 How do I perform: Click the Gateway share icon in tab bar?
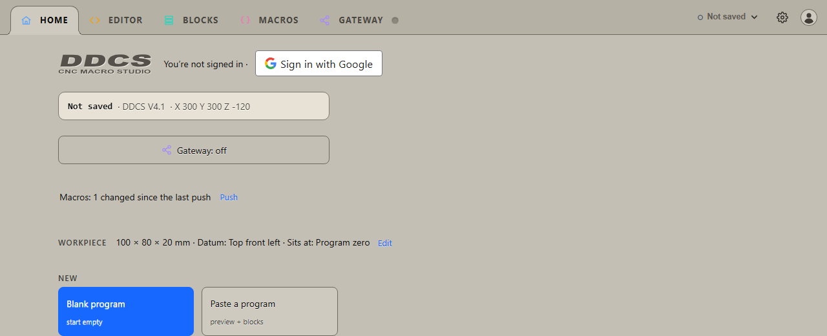coord(325,20)
